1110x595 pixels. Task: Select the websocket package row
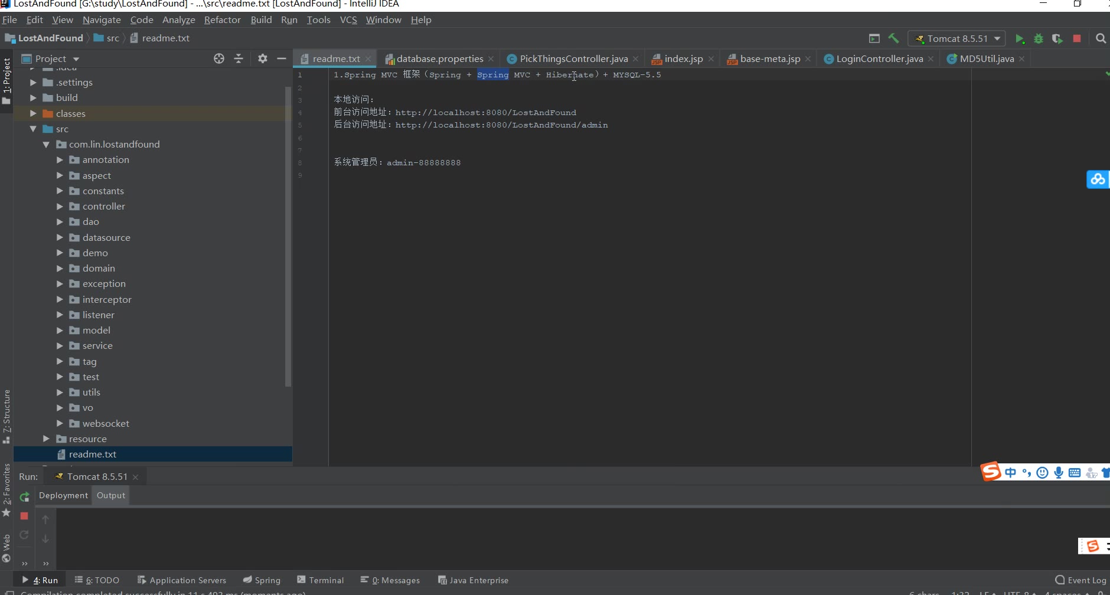153,423
